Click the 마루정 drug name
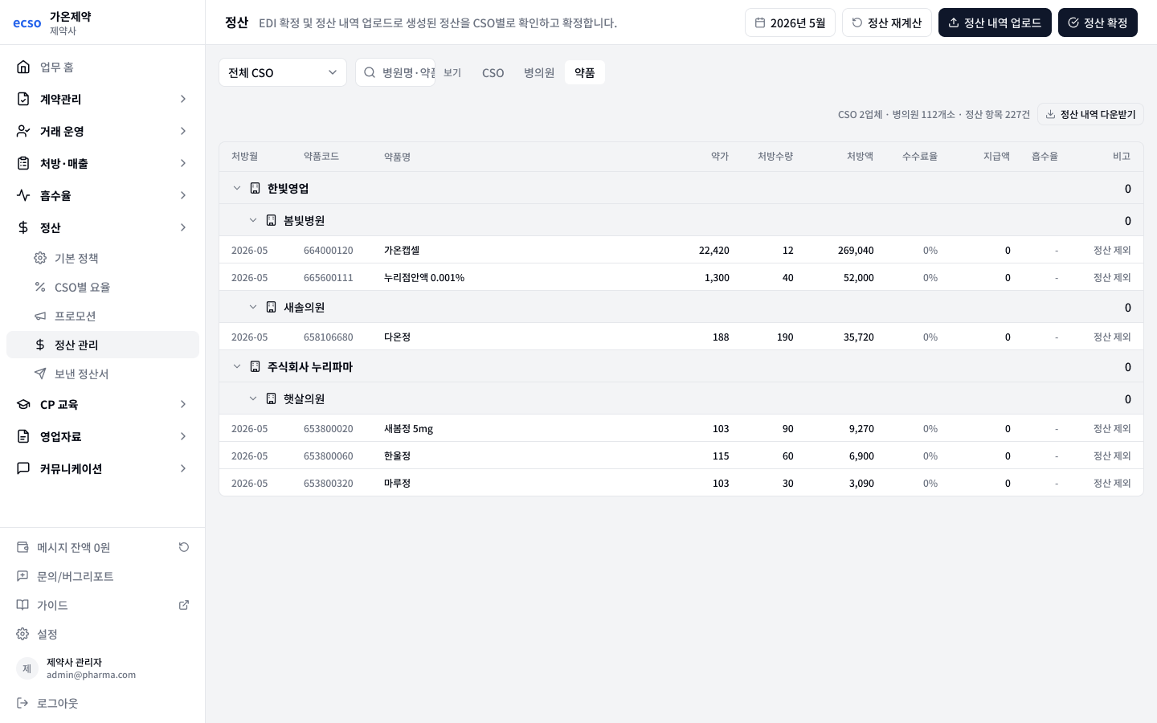Image resolution: width=1157 pixels, height=723 pixels. point(397,483)
